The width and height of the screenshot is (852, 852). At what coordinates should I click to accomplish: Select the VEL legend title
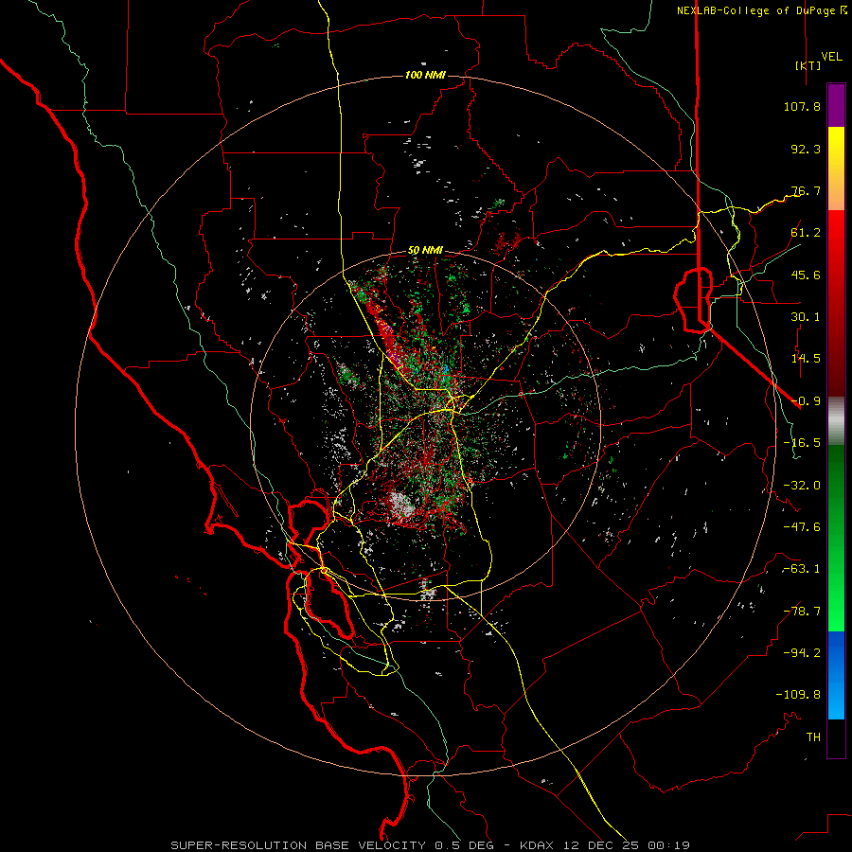(x=831, y=57)
